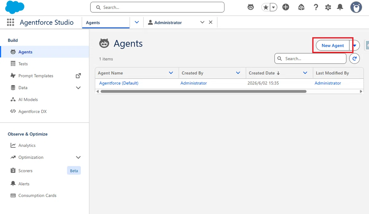This screenshot has height=214, width=369.
Task: Switch to the Administrator workspace tab
Action: coord(168,22)
